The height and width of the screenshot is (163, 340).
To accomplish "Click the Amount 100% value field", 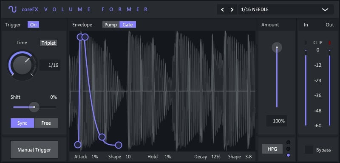I will click(277, 121).
